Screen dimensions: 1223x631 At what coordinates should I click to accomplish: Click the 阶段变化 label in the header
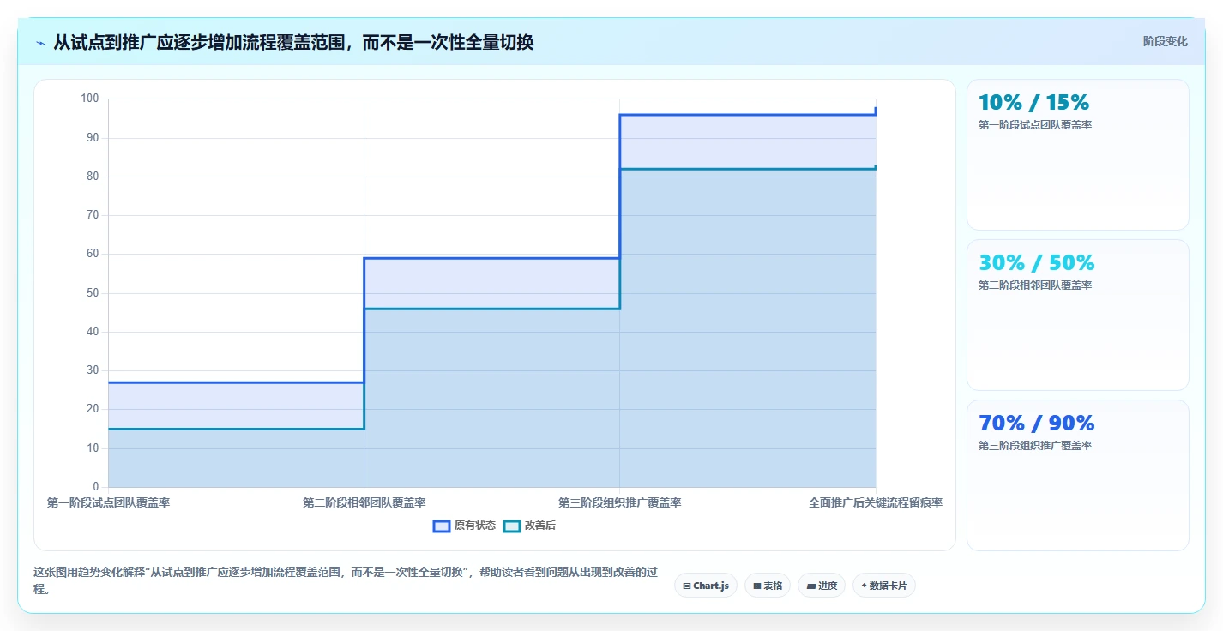(1166, 41)
